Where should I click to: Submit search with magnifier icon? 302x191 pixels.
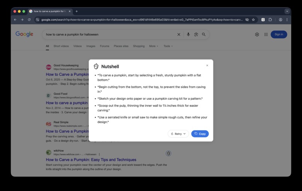[x=203, y=35]
